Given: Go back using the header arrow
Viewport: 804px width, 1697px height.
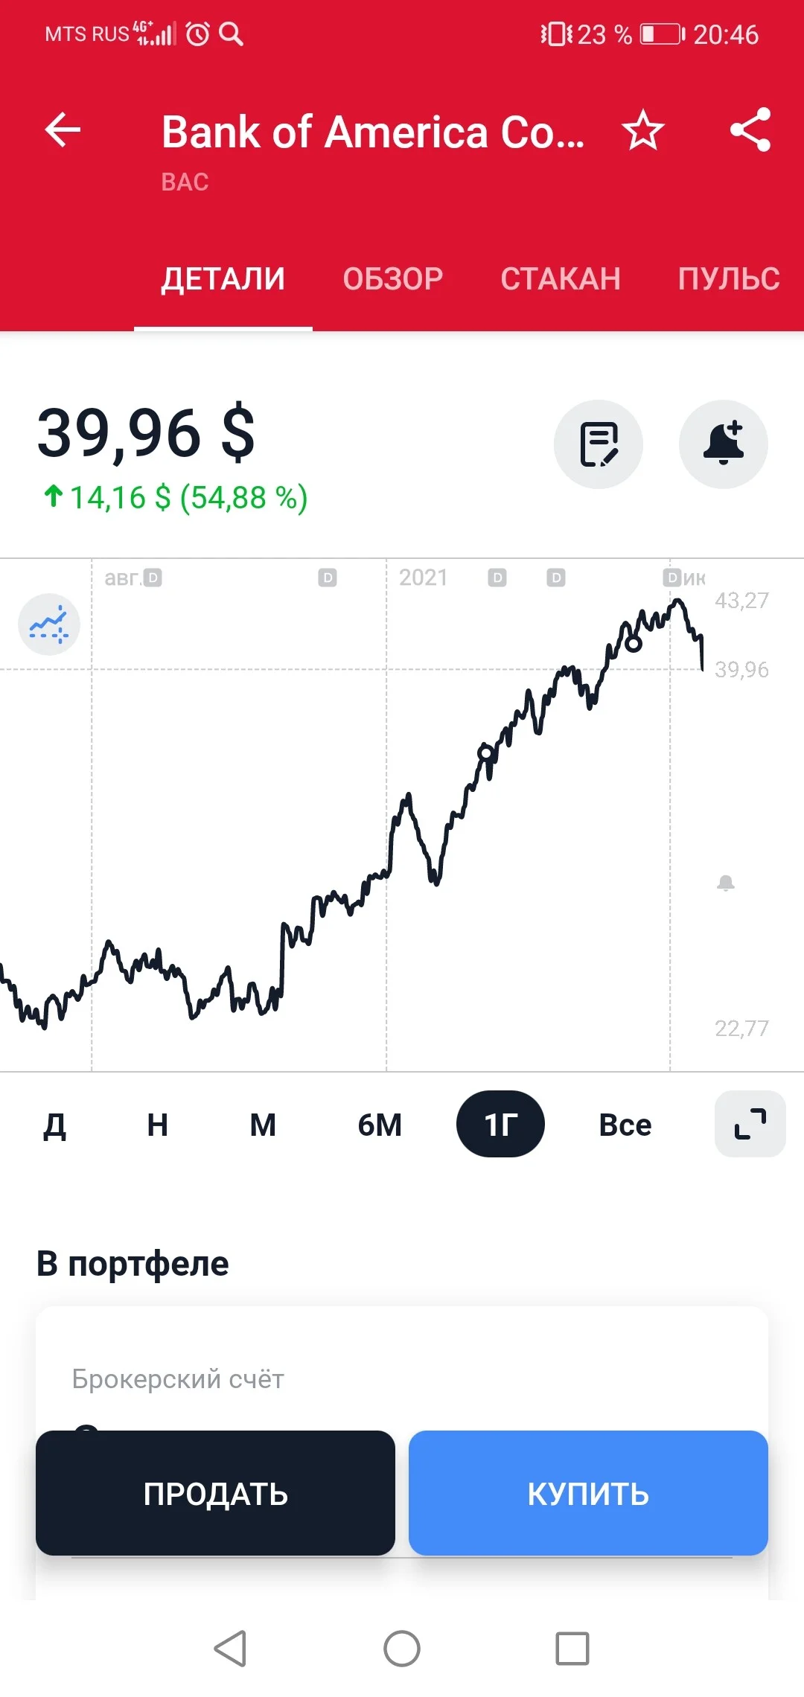Looking at the screenshot, I should [63, 130].
